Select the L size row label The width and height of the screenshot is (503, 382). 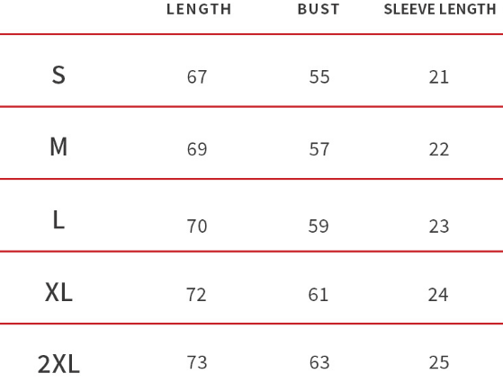58,220
